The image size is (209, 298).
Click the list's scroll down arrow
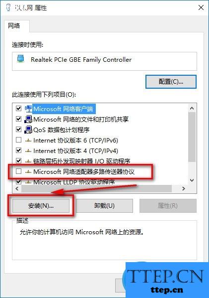pyautogui.click(x=192, y=180)
